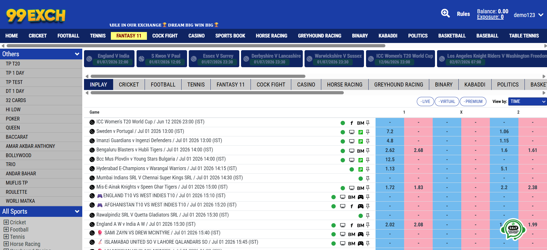Screen dimensions: 547x250
Task: Open the demo123 account dropdown
Action: pyautogui.click(x=529, y=15)
